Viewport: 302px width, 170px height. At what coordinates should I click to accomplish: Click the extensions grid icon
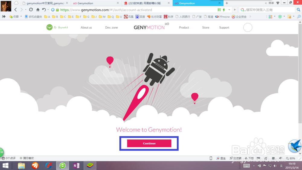(270, 17)
